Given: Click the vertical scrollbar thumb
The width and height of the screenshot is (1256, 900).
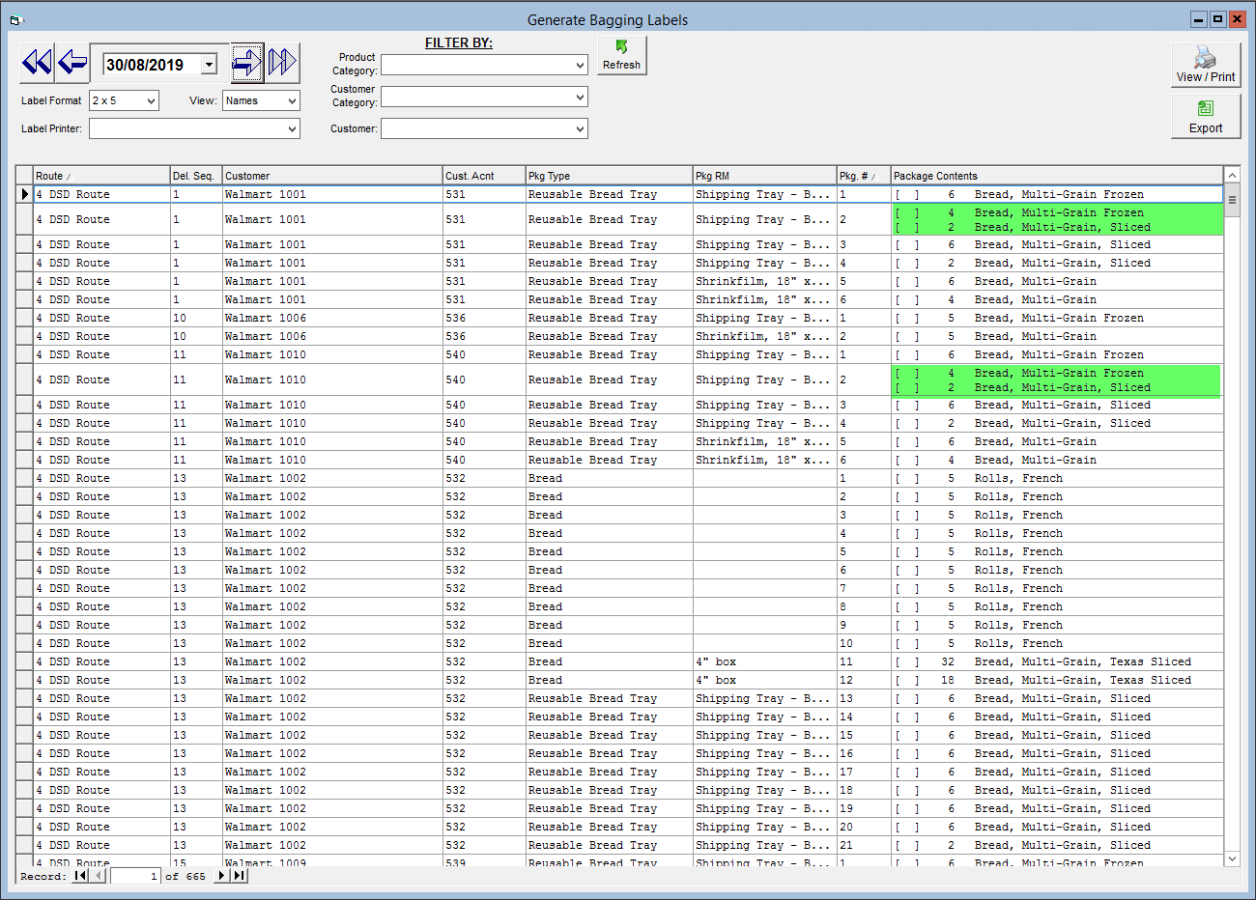Looking at the screenshot, I should point(1232,201).
